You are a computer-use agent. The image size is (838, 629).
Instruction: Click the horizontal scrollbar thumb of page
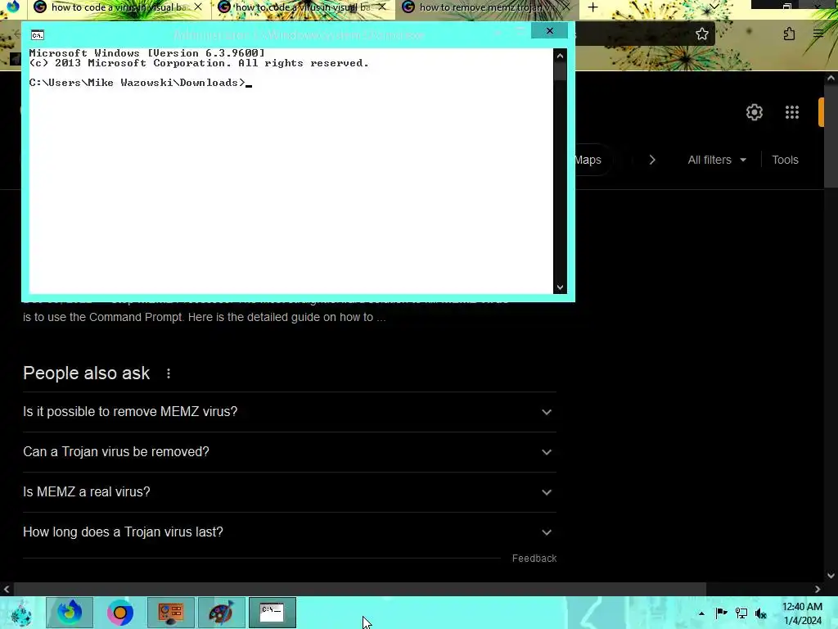pyautogui.click(x=360, y=590)
